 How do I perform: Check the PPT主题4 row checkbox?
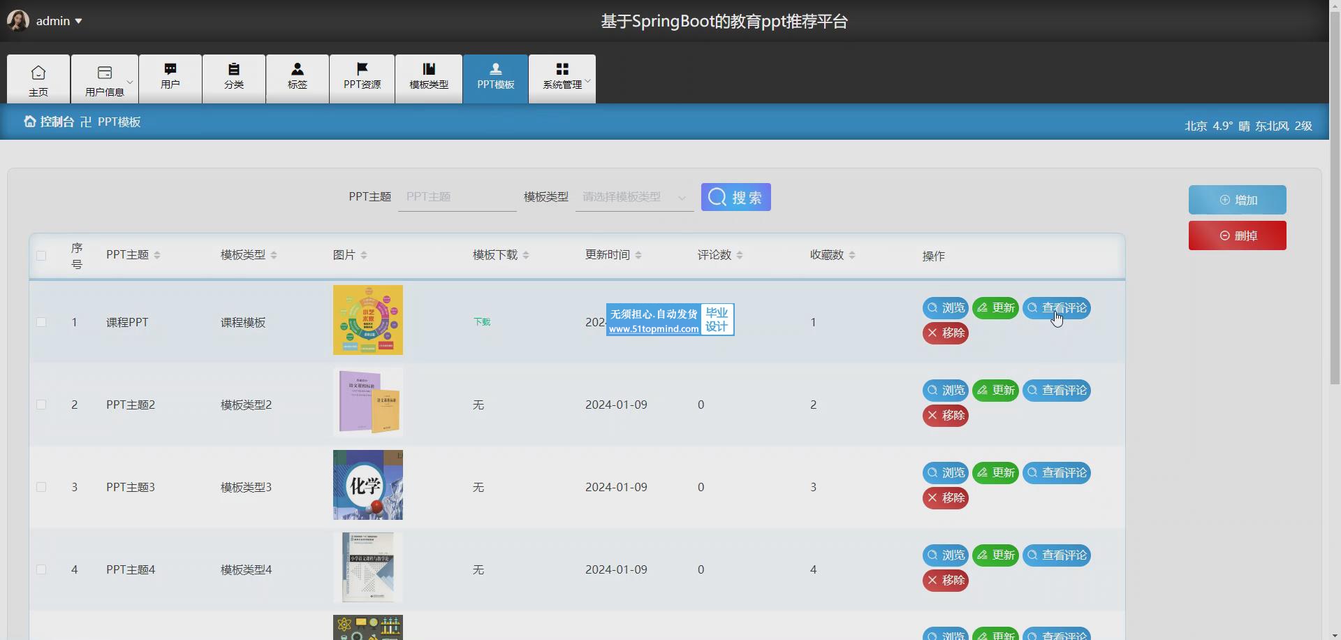pos(41,569)
